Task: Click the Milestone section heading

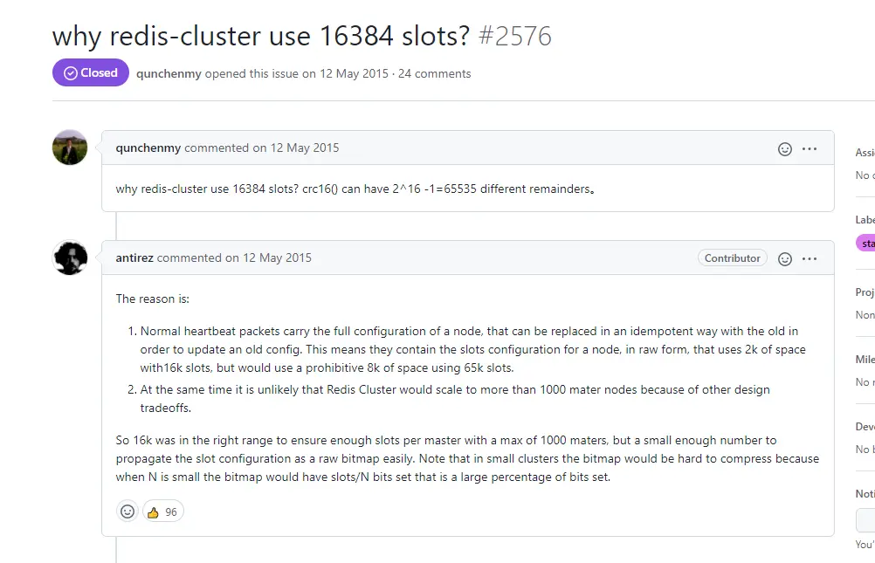Action: click(x=863, y=359)
